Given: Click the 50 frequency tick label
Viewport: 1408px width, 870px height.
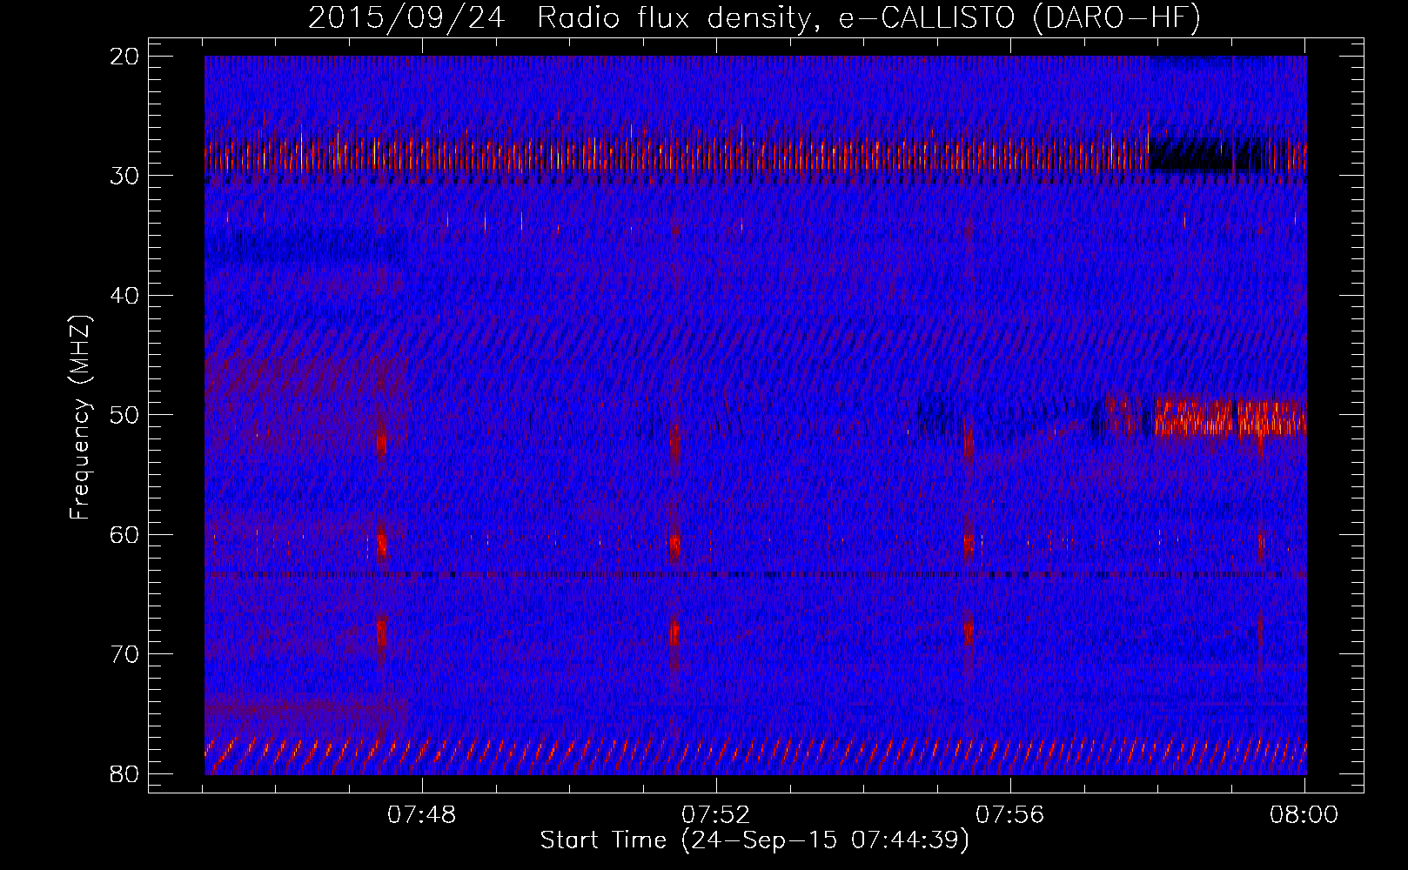Looking at the screenshot, I should tap(125, 415).
